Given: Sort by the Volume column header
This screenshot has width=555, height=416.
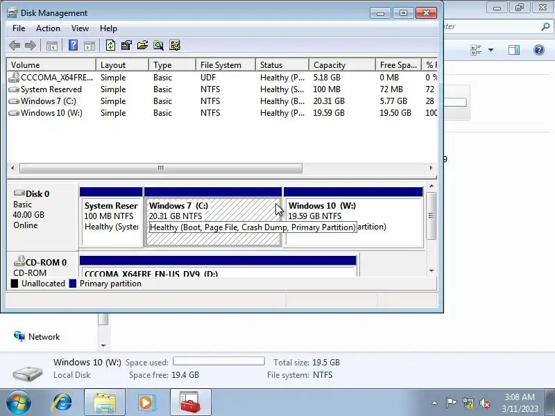Looking at the screenshot, I should click(x=51, y=65).
